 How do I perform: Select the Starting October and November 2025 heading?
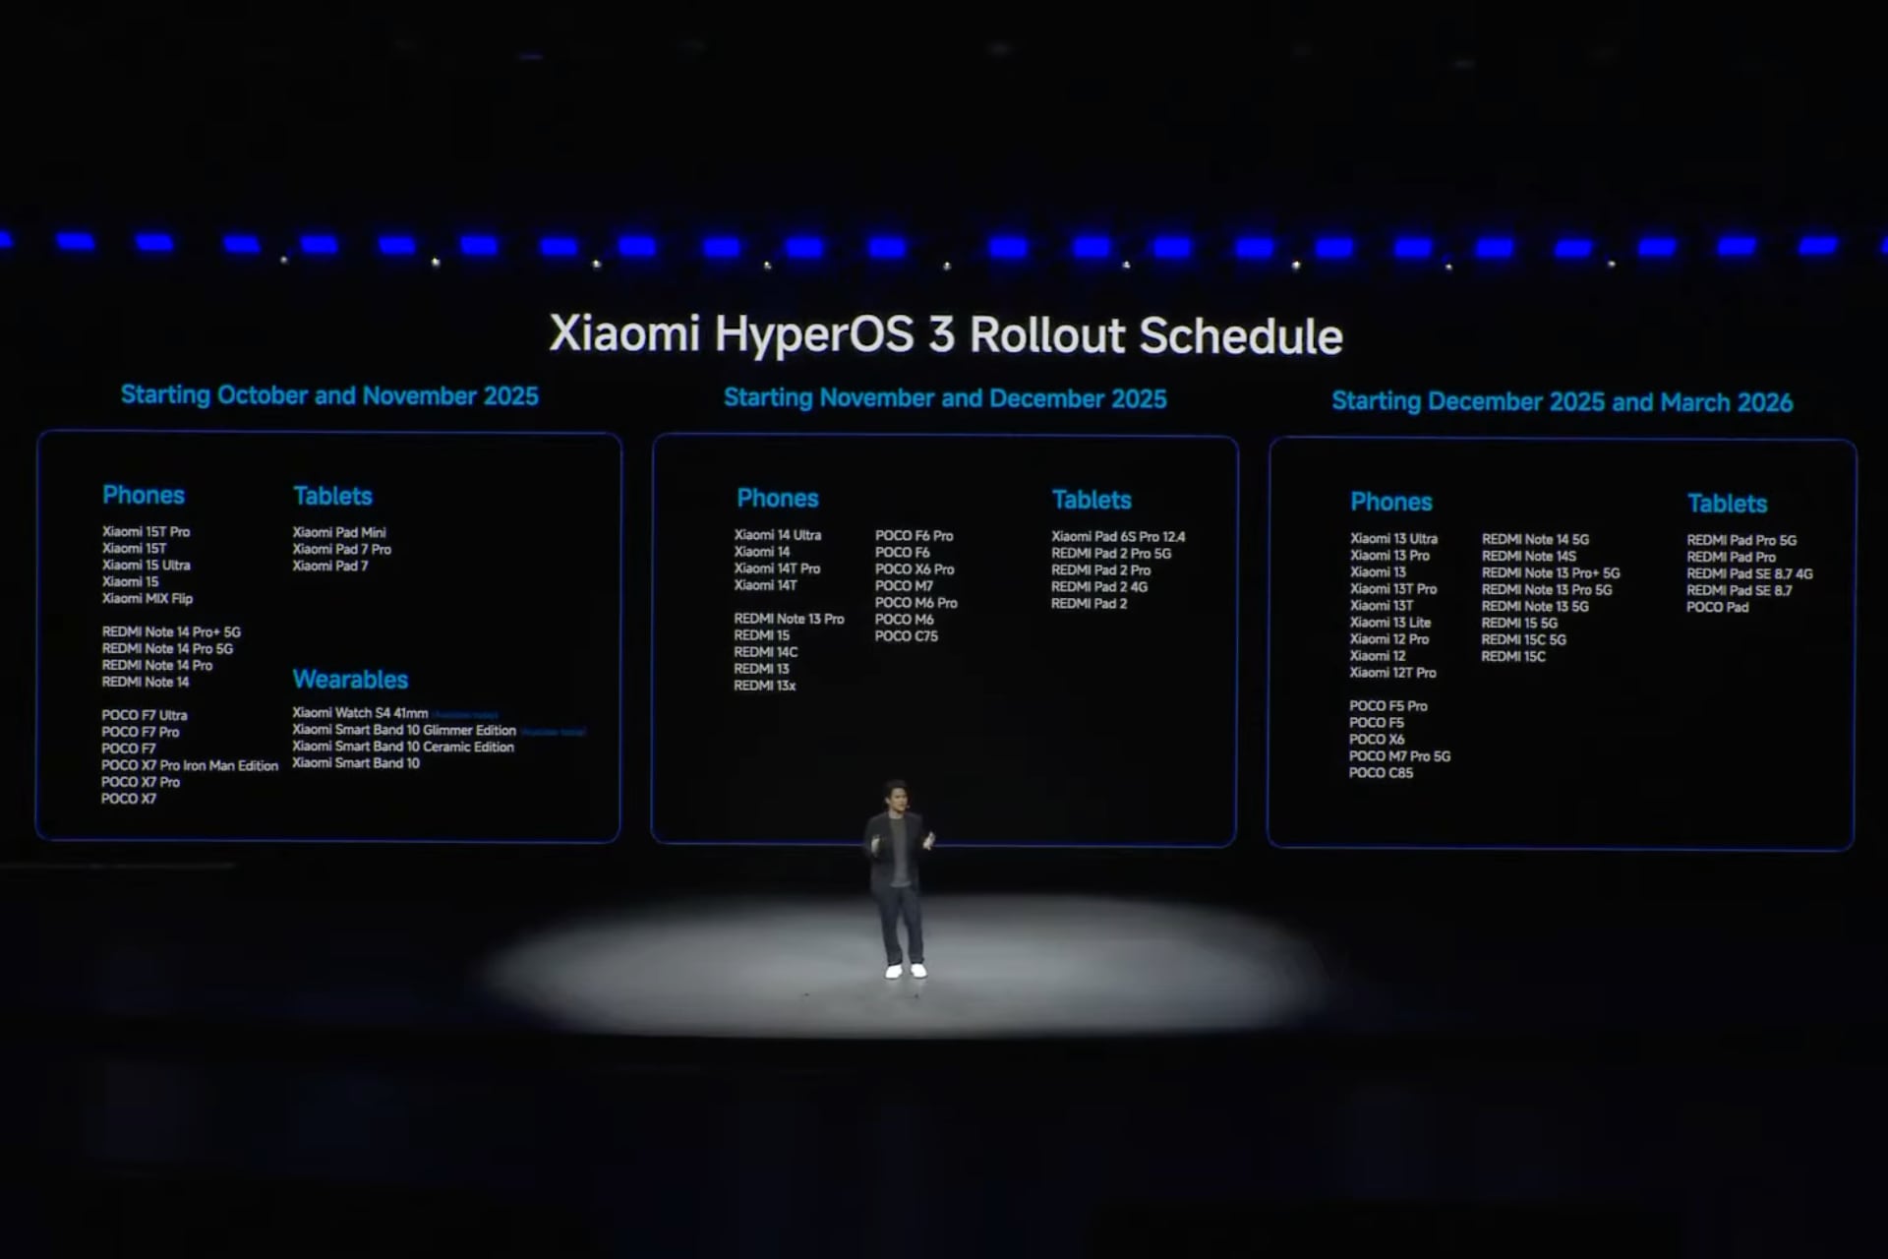[x=329, y=395]
